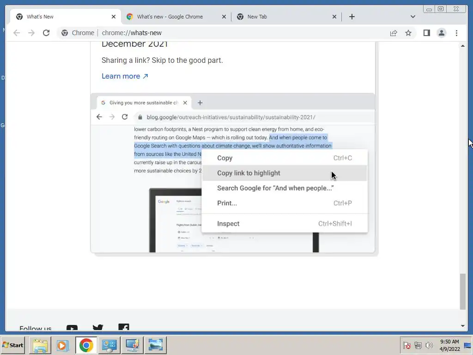Open a new tab with plus button
Viewport: 473px width, 355px height.
pyautogui.click(x=352, y=17)
